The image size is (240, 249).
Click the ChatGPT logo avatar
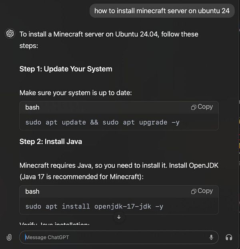pyautogui.click(x=10, y=34)
